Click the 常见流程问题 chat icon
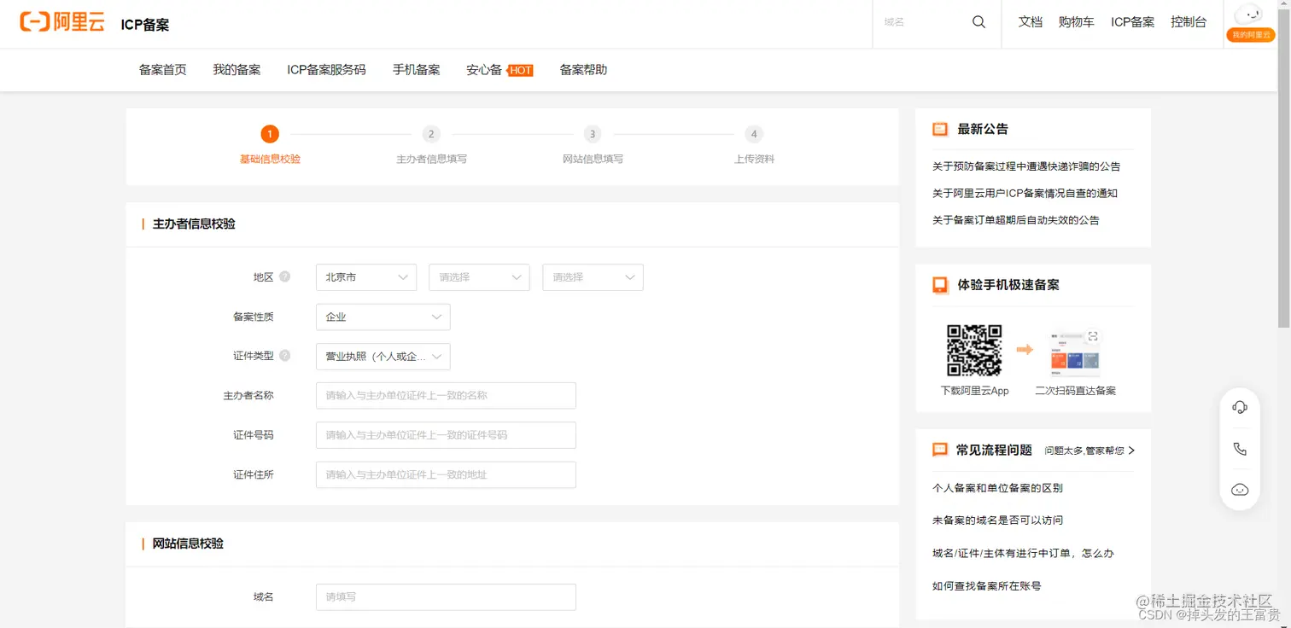 940,450
